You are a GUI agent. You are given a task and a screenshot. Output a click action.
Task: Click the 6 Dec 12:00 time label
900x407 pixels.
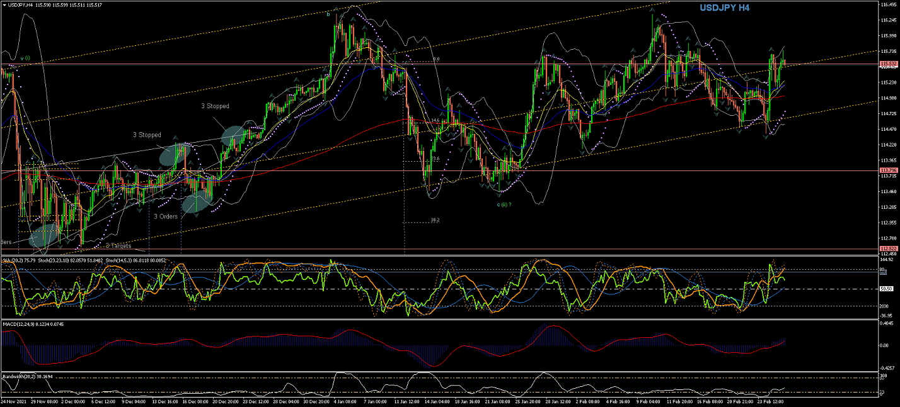tap(103, 400)
